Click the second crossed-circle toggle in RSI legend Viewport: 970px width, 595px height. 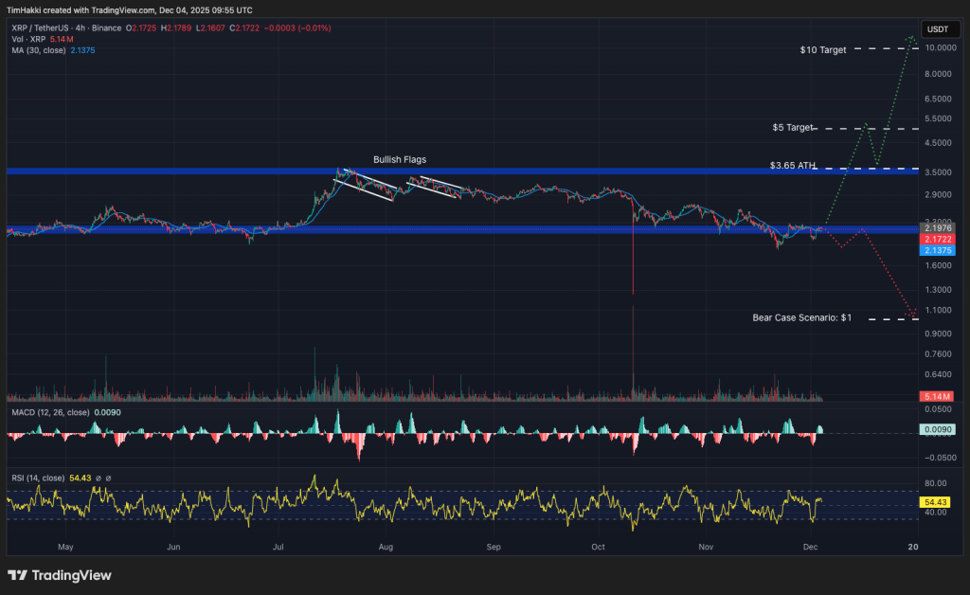point(109,478)
